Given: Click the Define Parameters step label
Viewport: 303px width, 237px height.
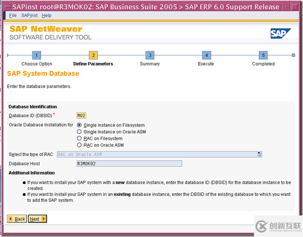Looking at the screenshot, I should (x=93, y=64).
